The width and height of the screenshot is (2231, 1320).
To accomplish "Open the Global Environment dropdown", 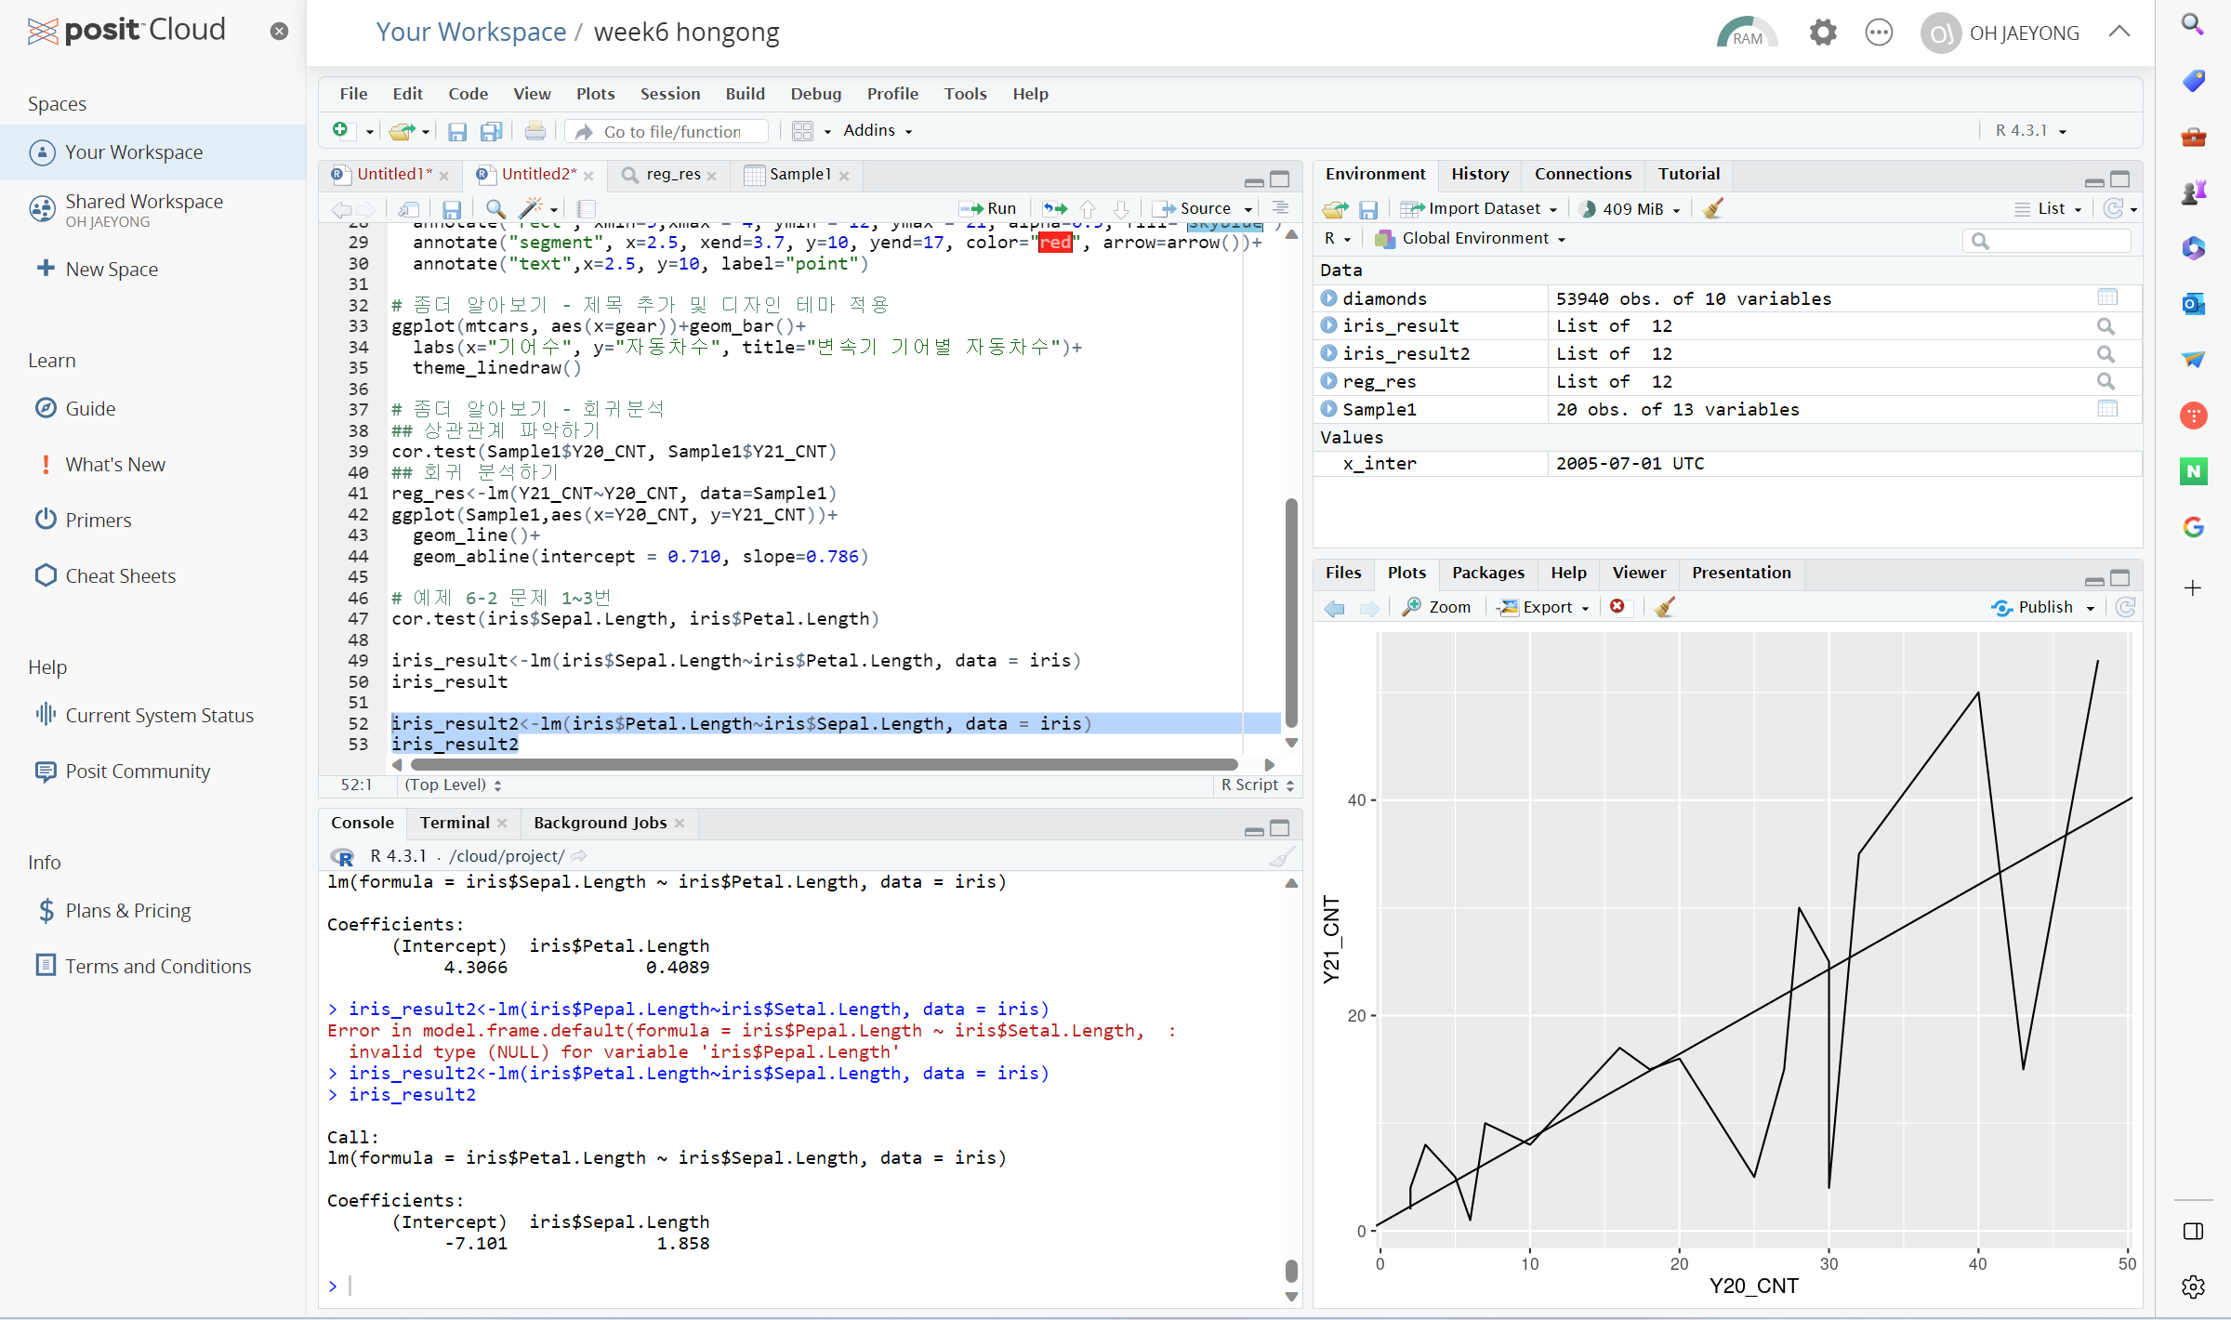I will coord(1475,239).
